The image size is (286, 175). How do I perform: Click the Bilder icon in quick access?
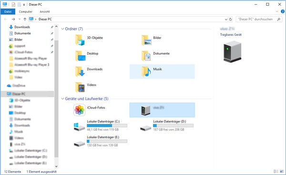coord(11,40)
